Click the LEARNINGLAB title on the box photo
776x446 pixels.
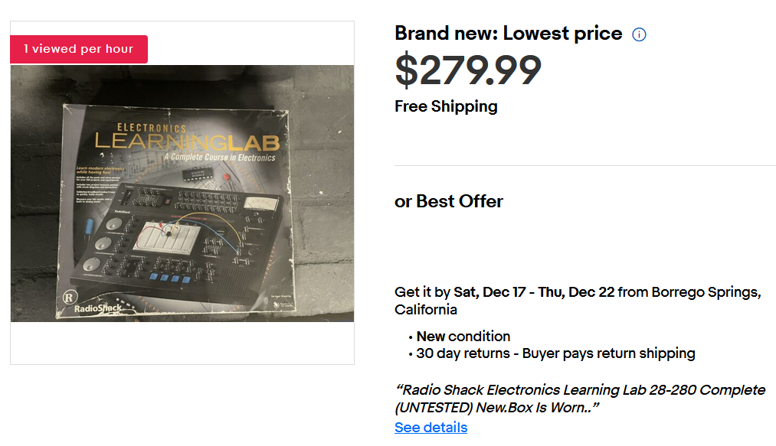(187, 142)
